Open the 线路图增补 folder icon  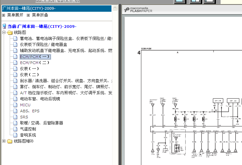pyautogui.click(x=10, y=141)
